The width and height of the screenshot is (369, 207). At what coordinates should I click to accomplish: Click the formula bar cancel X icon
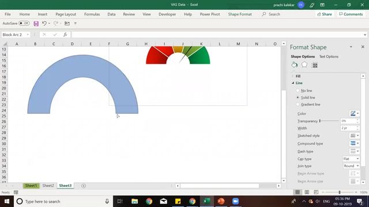(x=44, y=34)
